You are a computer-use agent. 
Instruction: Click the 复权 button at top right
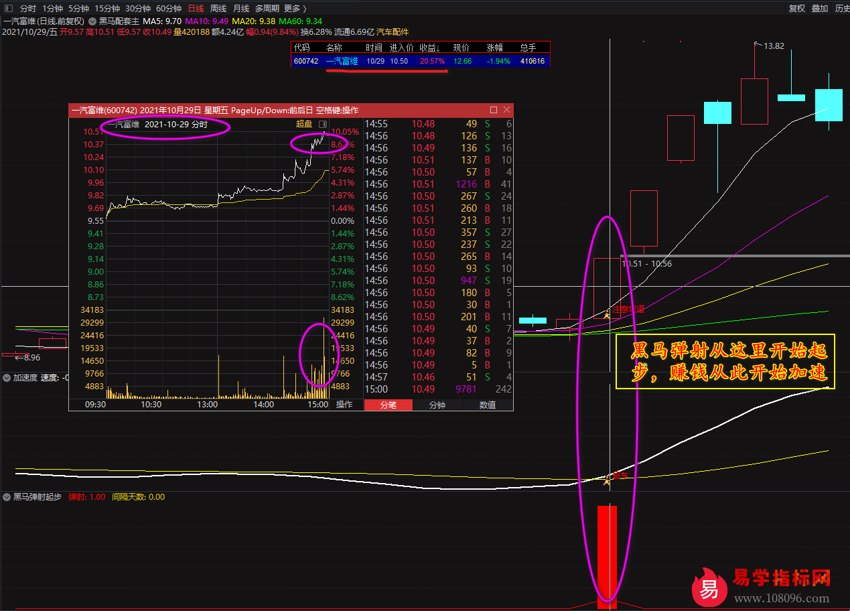tap(797, 9)
